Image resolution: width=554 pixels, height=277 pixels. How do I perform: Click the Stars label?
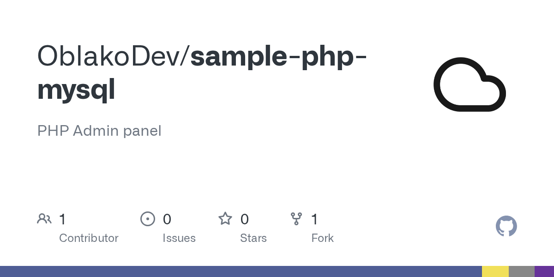point(253,238)
